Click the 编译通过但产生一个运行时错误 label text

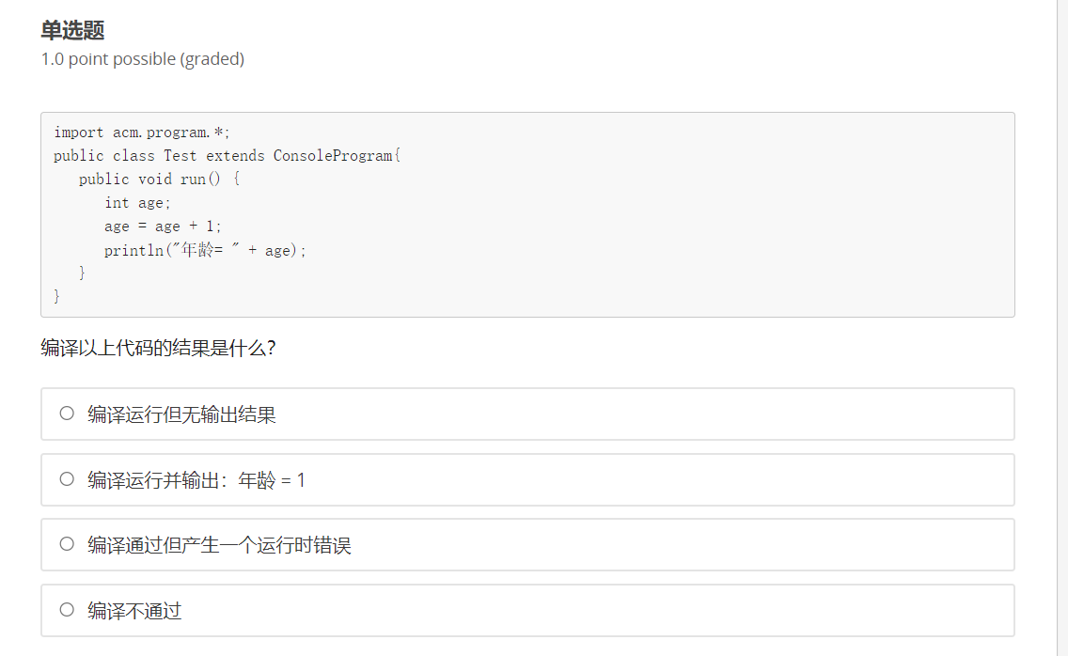click(219, 545)
